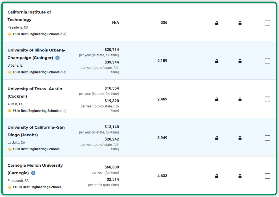
Task: Click first lock icon in Caltech row
Action: click(x=217, y=23)
